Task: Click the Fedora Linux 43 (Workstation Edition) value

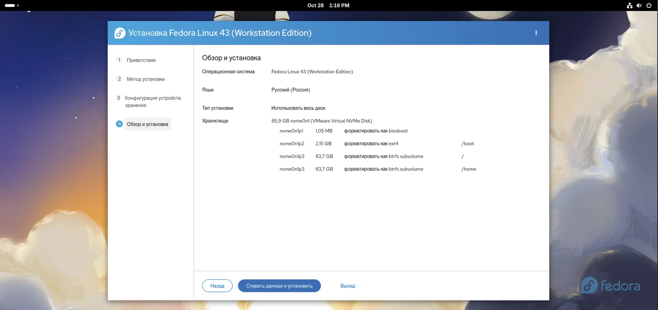Action: 312,72
